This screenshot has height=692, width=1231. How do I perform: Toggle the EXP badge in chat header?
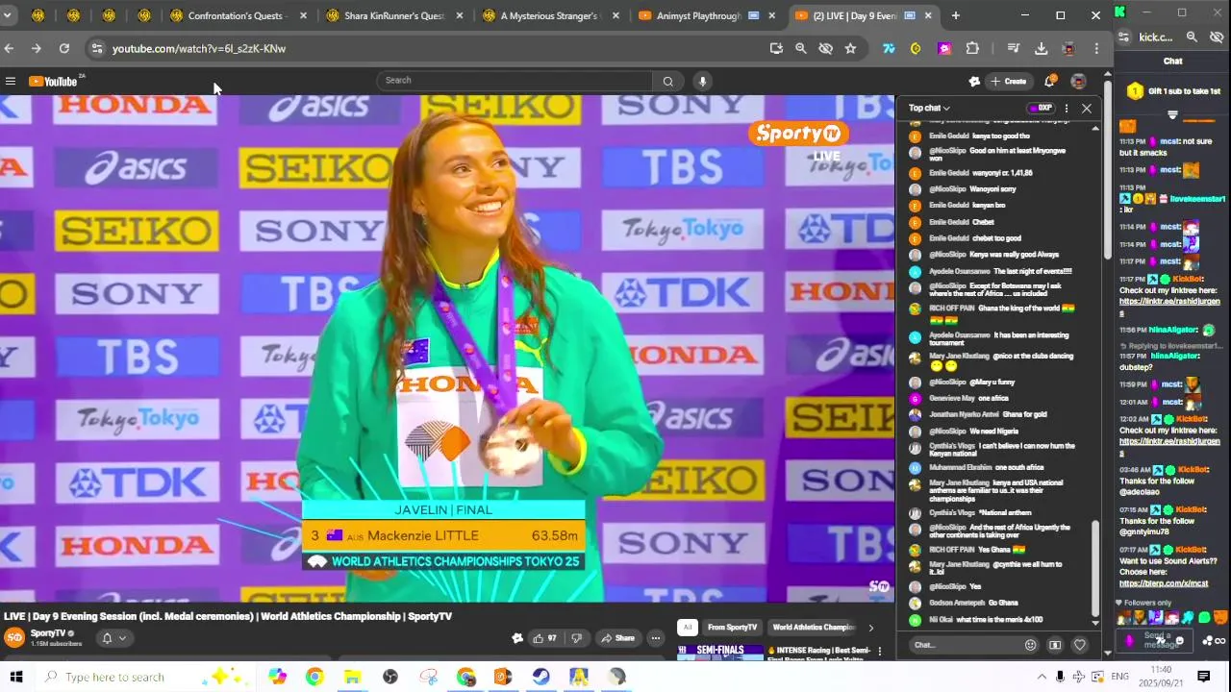(1041, 108)
